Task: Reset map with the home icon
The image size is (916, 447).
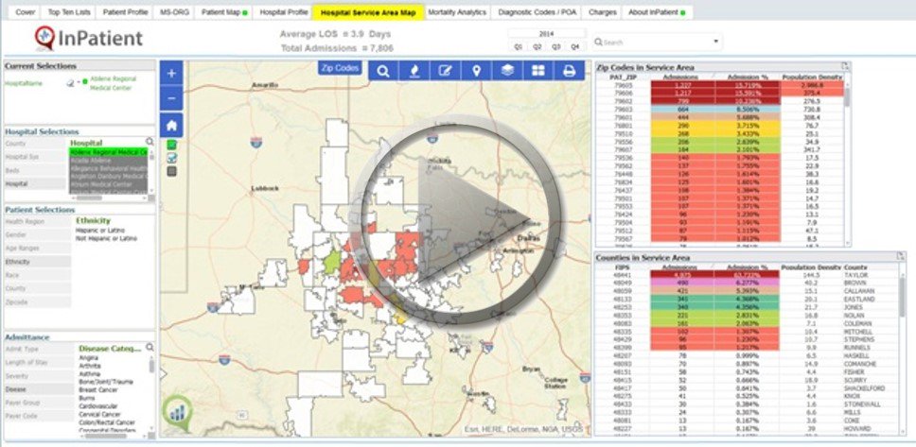Action: [x=171, y=126]
